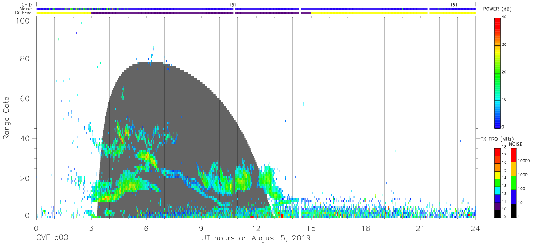Click the "10000" label in the NOISE legend
The height and width of the screenshot is (247, 535).
[524, 161]
